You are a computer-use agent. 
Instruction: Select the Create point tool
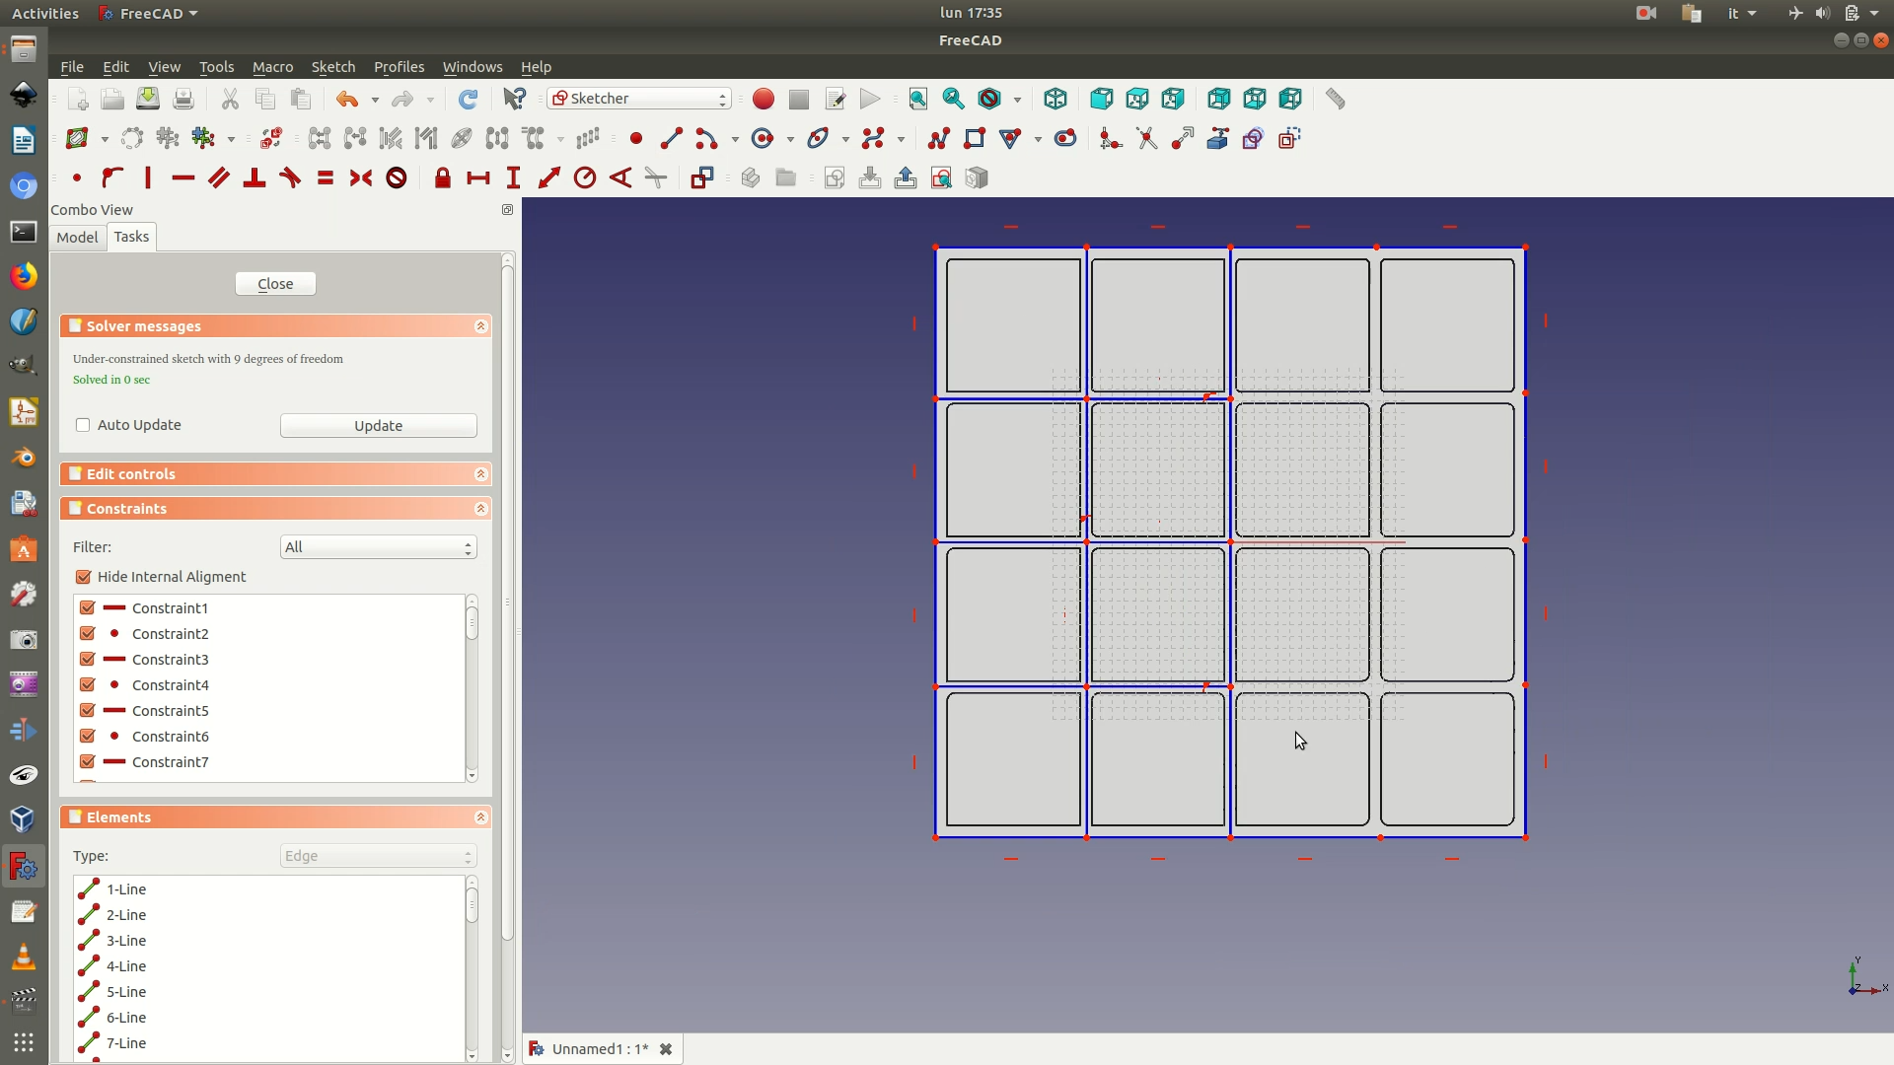[x=636, y=139]
